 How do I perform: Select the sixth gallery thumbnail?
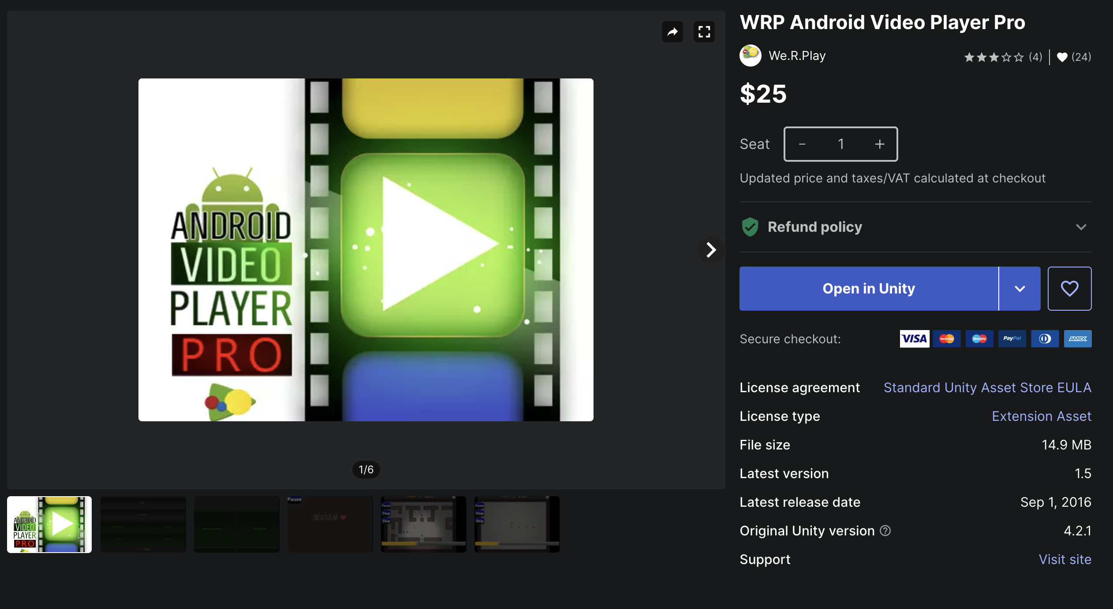(517, 524)
